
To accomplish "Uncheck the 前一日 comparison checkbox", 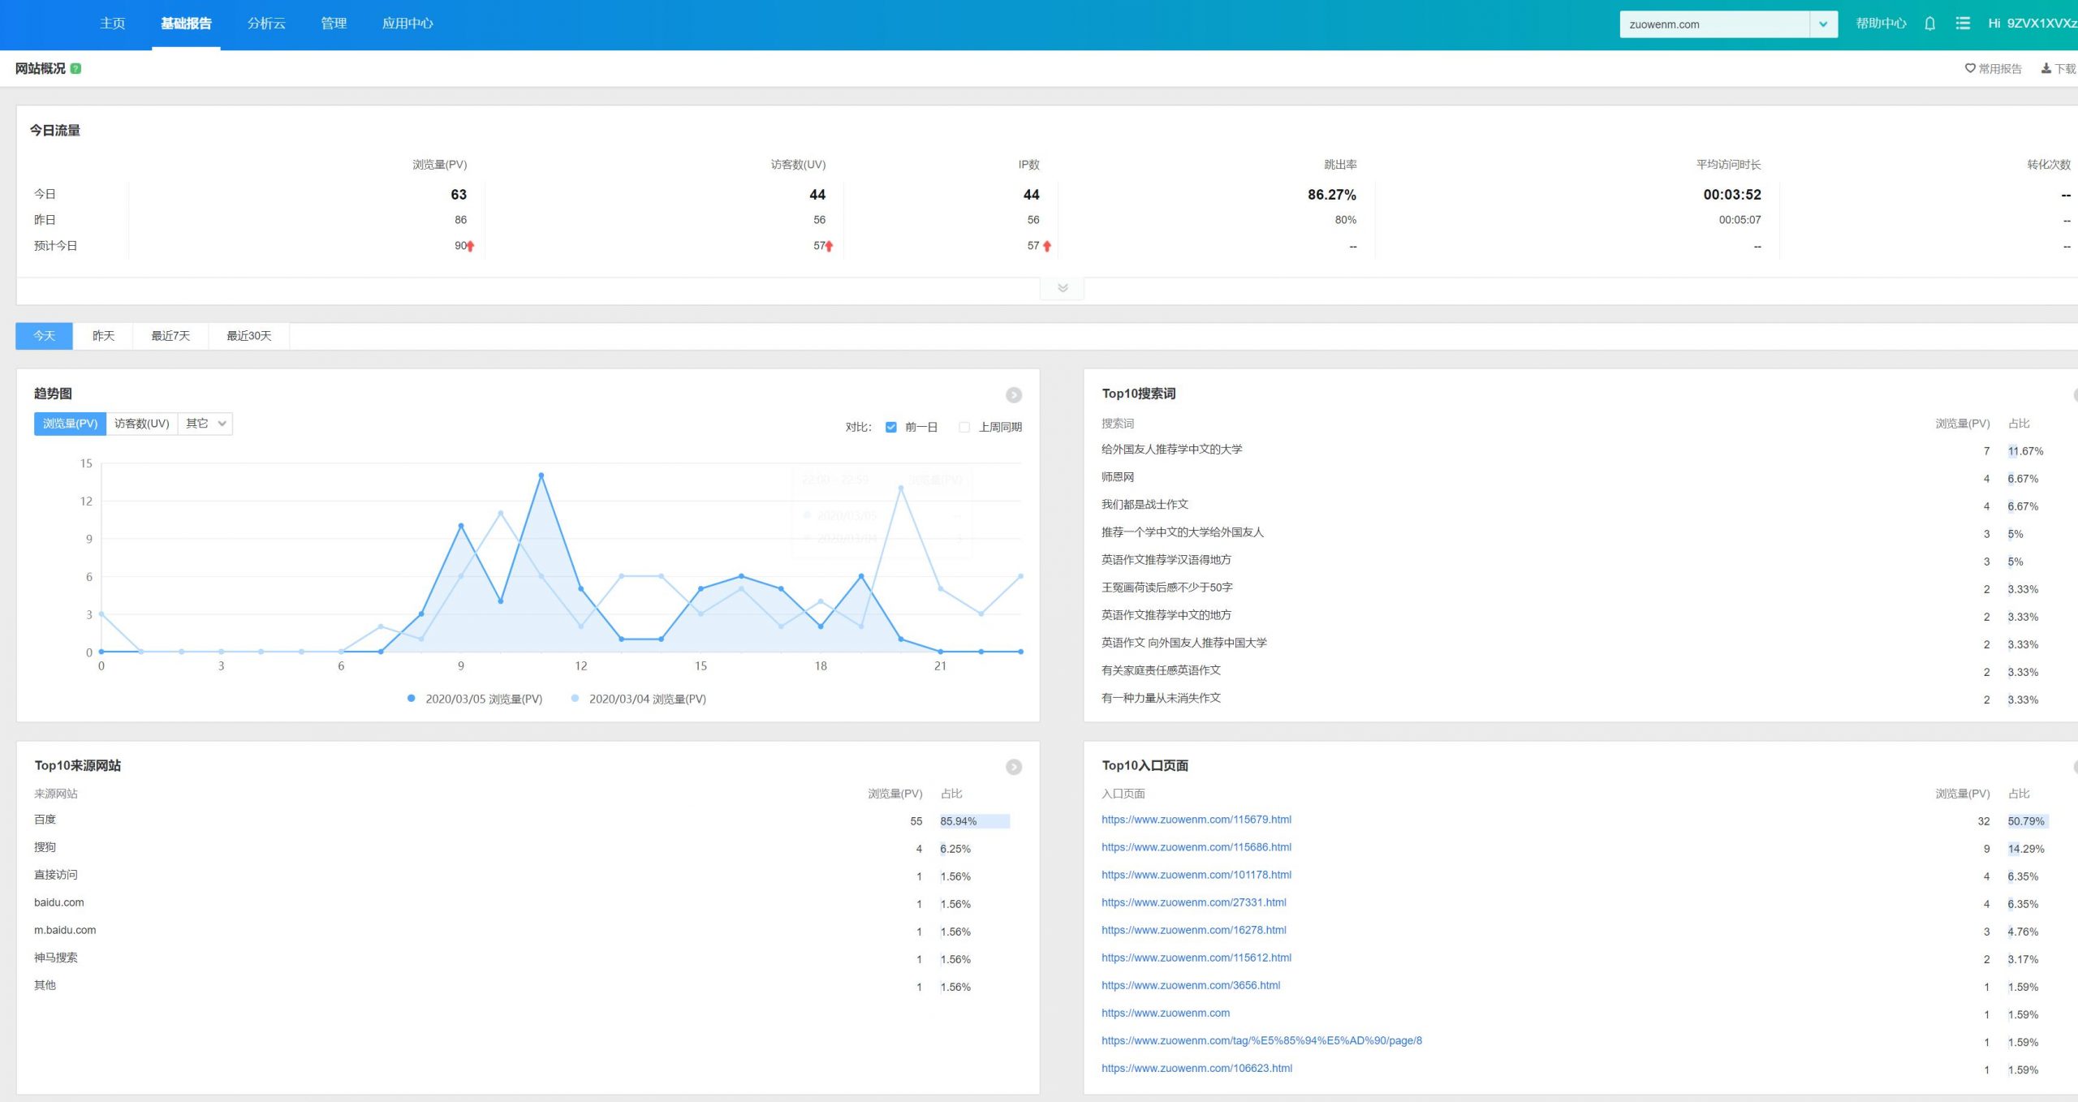I will [x=891, y=427].
